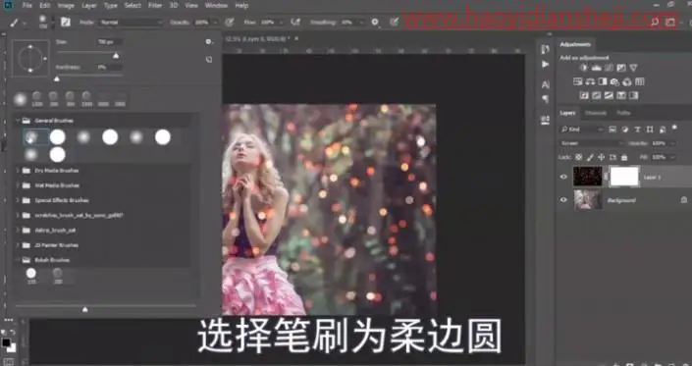Image resolution: width=692 pixels, height=366 pixels.
Task: Open the Opacity slider arrow in options bar
Action: click(x=216, y=22)
